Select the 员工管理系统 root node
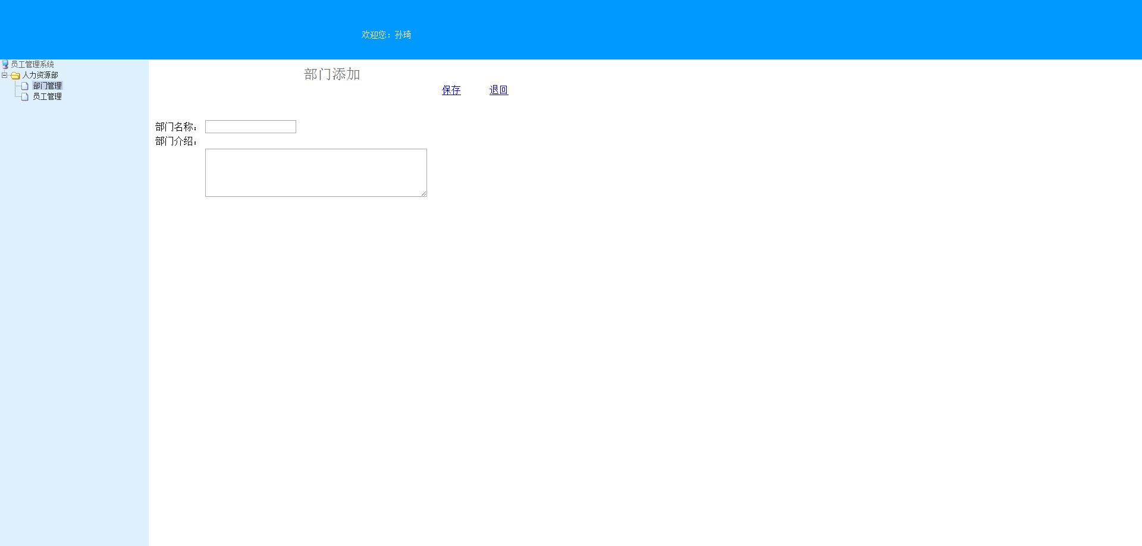 33,64
